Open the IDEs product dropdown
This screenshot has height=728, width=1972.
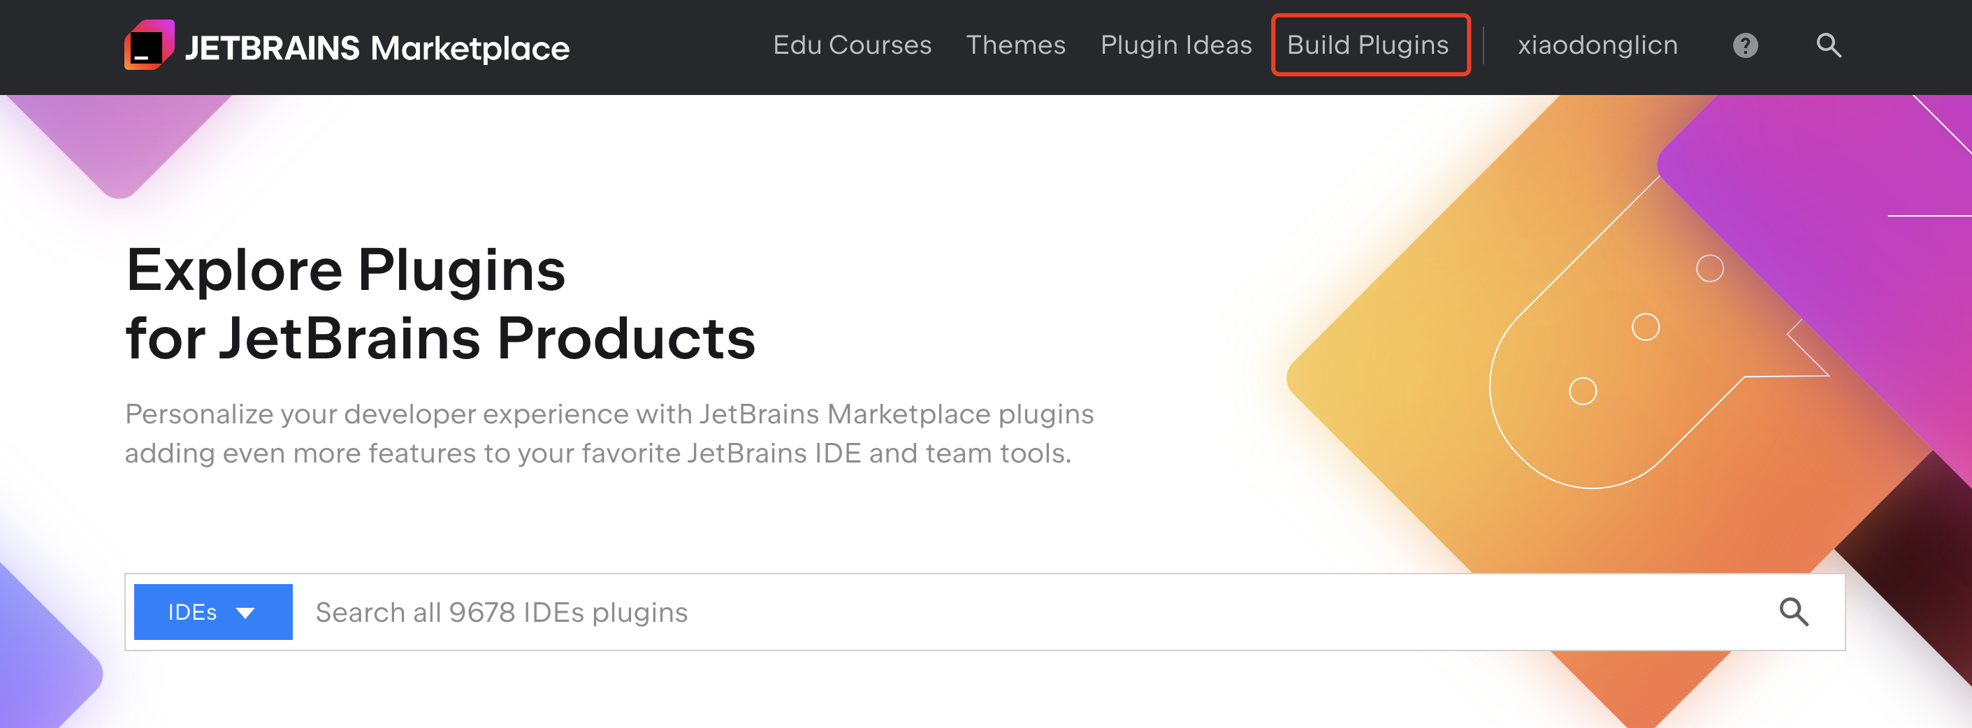[x=193, y=611]
